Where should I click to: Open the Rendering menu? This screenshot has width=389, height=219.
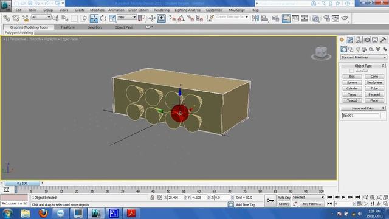click(x=162, y=10)
